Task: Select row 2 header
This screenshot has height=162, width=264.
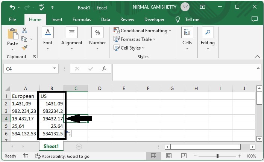Action: [6, 103]
